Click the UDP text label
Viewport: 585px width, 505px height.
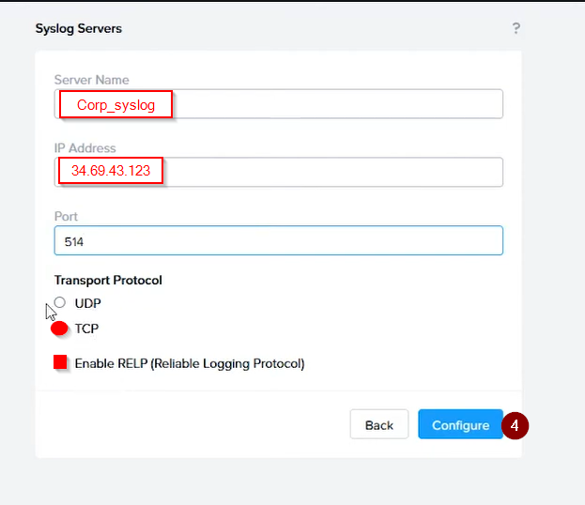[x=87, y=303]
